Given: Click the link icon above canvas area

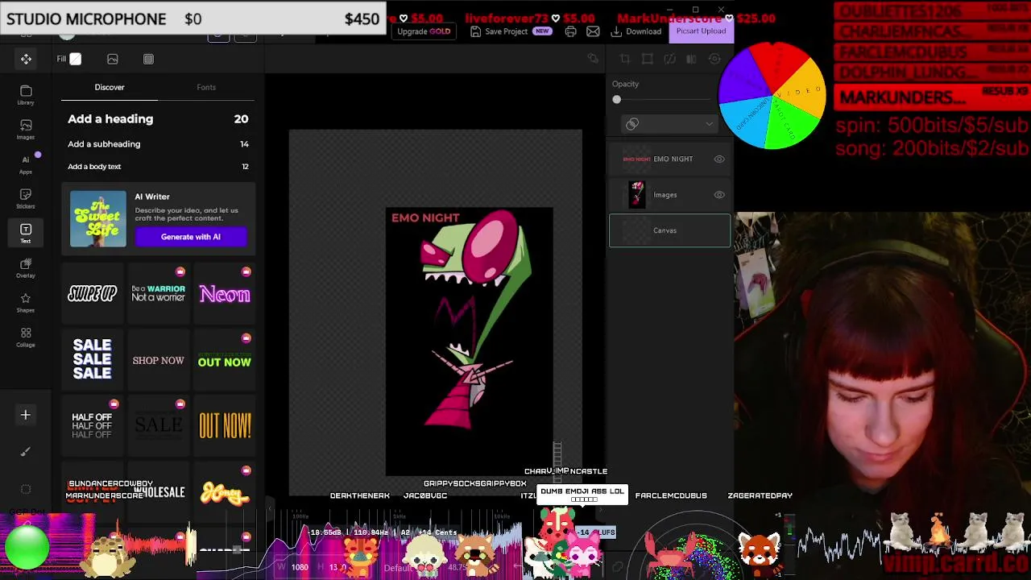Looking at the screenshot, I should pyautogui.click(x=593, y=59).
